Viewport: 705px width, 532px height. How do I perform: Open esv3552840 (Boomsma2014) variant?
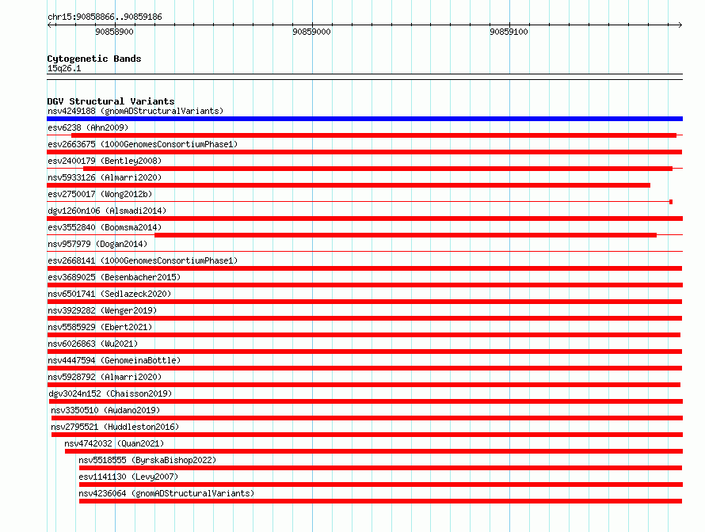click(x=105, y=227)
